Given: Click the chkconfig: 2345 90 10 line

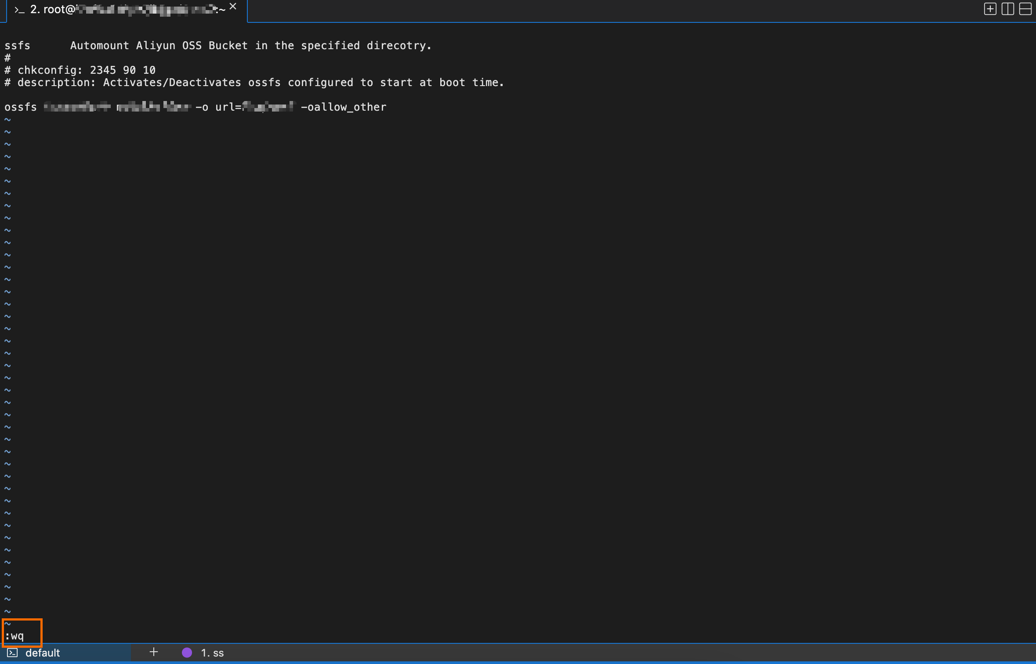Looking at the screenshot, I should coord(80,70).
